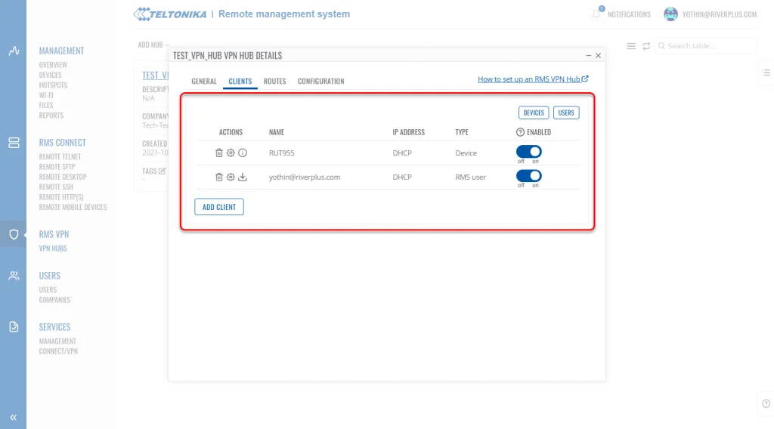Delete the yothin@riverplus.com client with trash icon

tap(219, 177)
